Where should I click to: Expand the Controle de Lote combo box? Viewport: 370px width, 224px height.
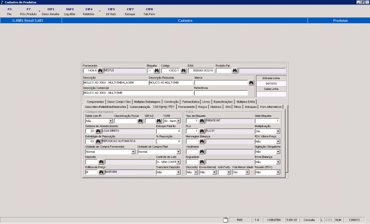[178, 162]
